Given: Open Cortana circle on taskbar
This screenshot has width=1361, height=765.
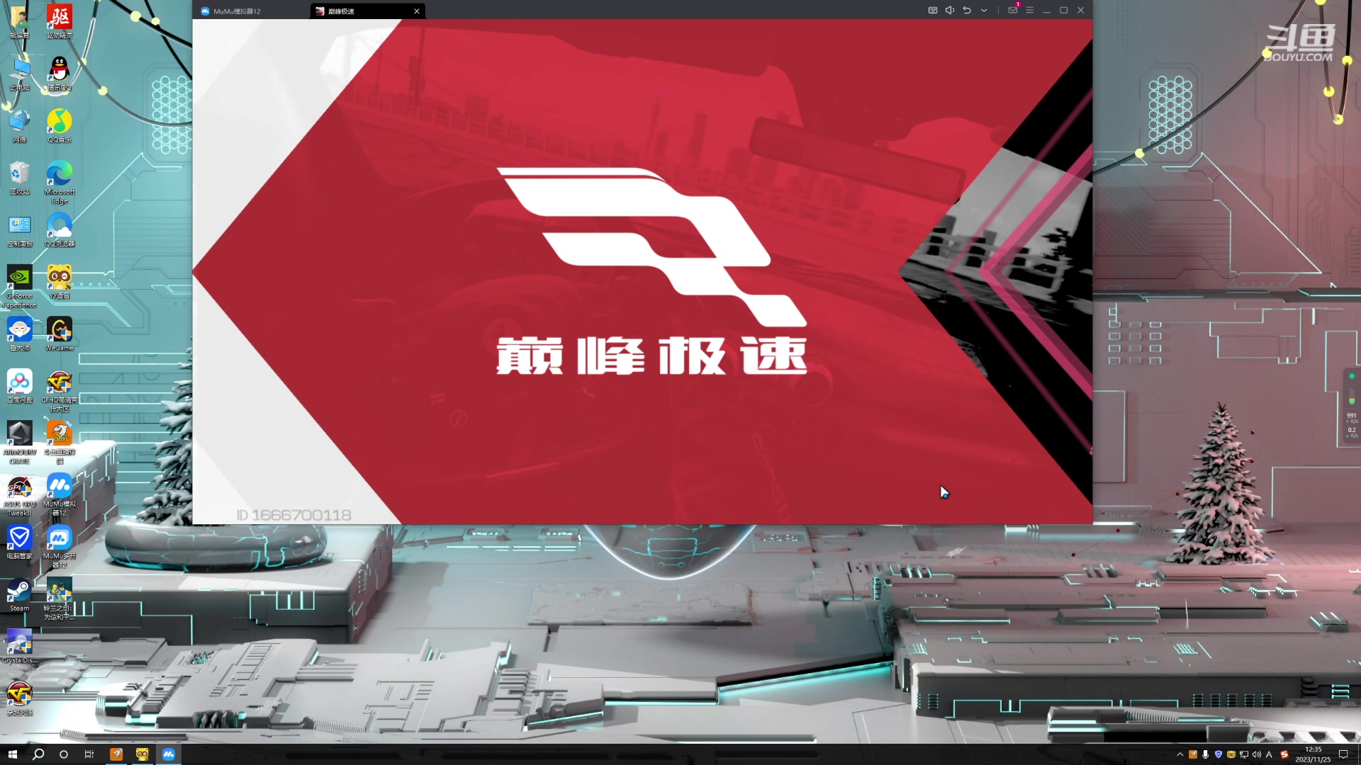Looking at the screenshot, I should click(64, 754).
